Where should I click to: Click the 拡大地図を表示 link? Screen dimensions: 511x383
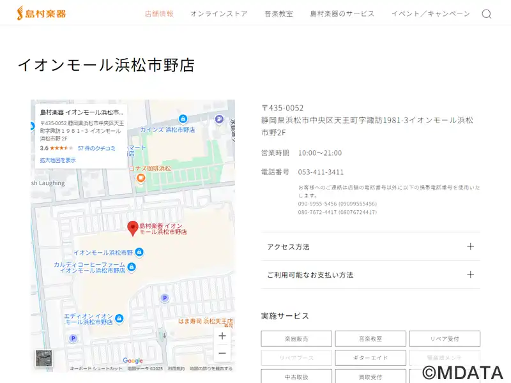coord(57,160)
